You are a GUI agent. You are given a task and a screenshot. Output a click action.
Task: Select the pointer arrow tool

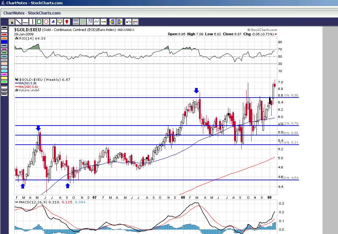[12, 22]
